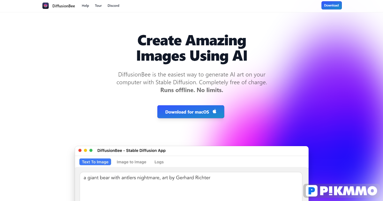Open the Help menu link
383x201 pixels.
[85, 6]
